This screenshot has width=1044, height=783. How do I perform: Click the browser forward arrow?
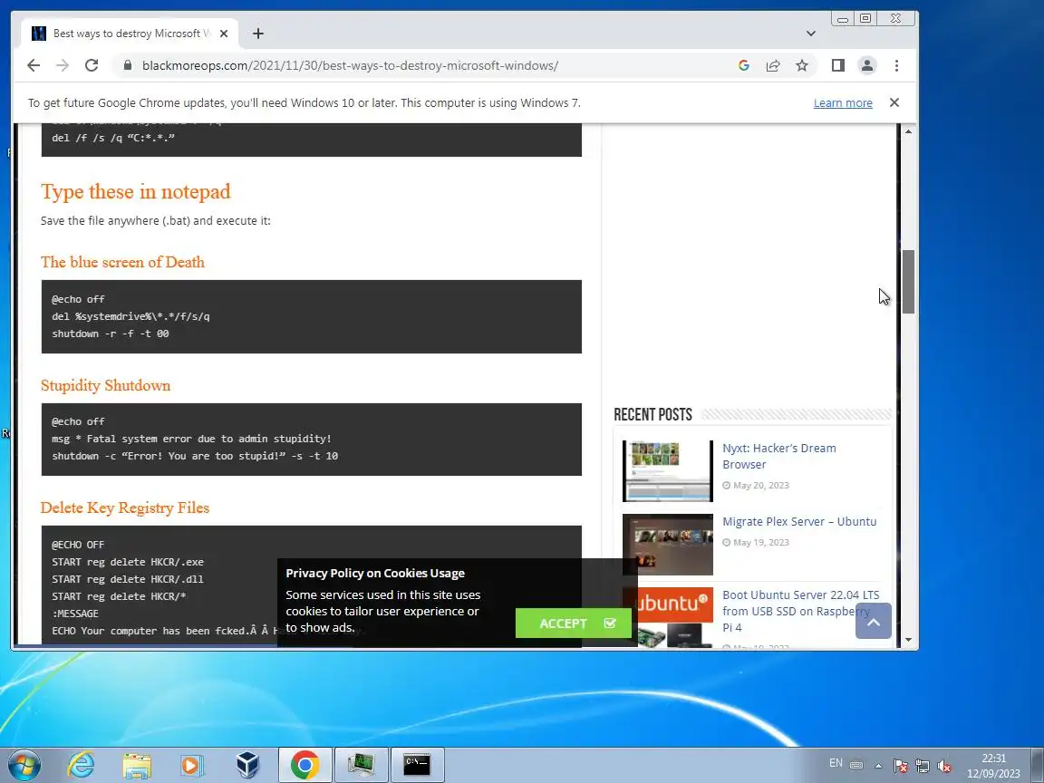tap(63, 65)
